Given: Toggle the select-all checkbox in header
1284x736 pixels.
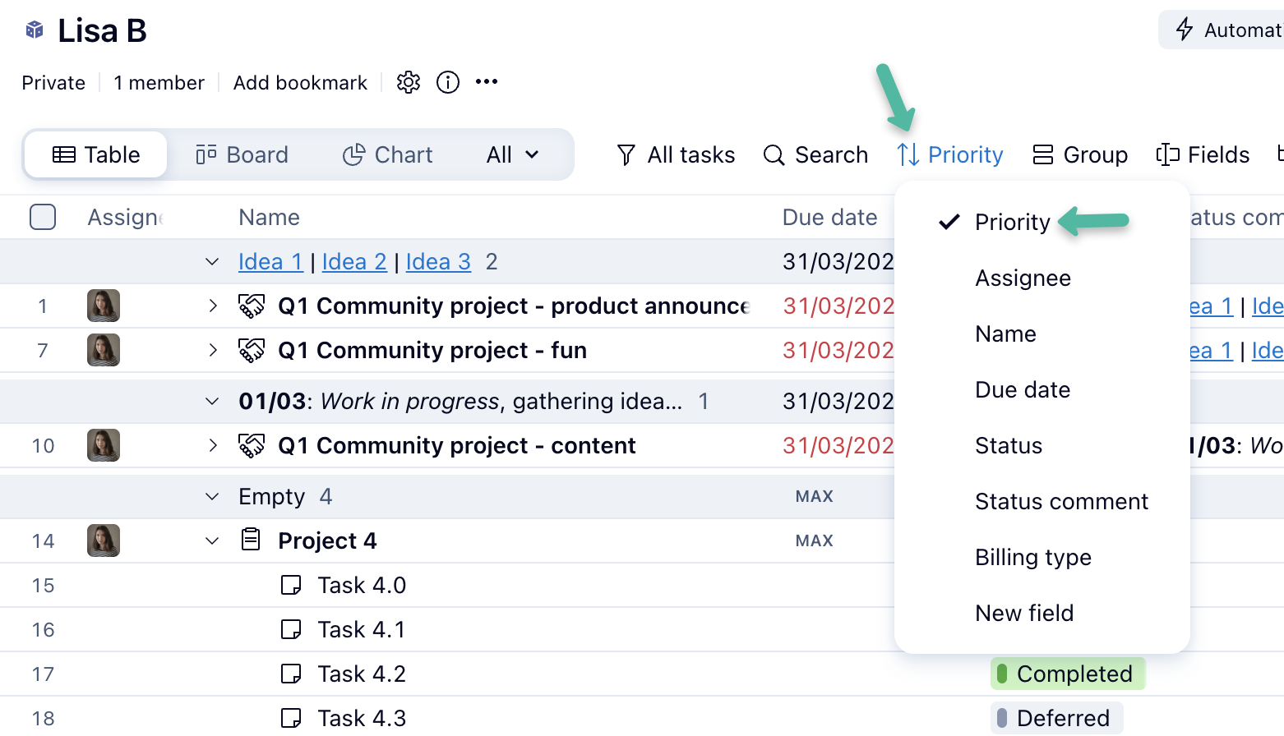Looking at the screenshot, I should [x=43, y=217].
